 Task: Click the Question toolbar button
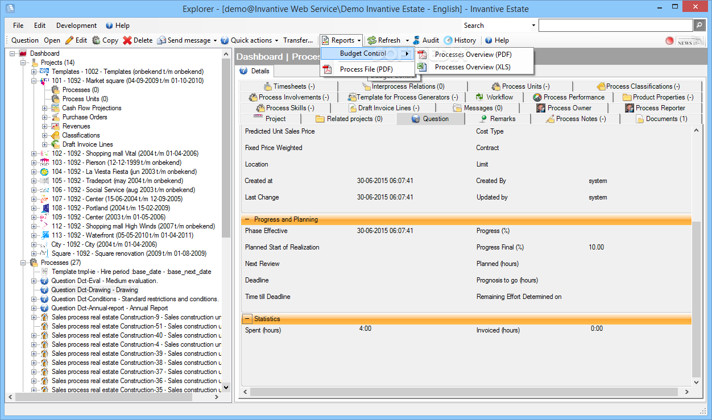tap(25, 40)
